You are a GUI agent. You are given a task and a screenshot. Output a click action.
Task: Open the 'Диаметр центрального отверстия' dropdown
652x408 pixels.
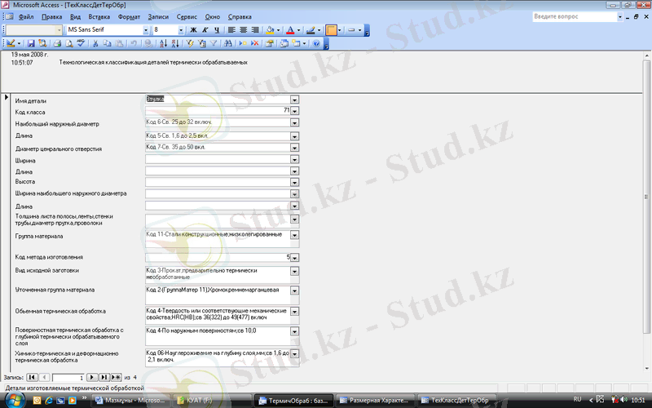tap(294, 148)
